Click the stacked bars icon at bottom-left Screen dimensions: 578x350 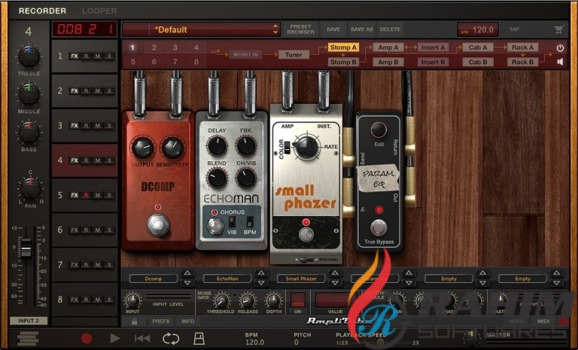pos(28,339)
